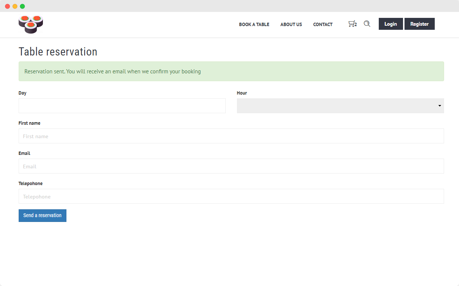This screenshot has width=459, height=286.
Task: Click the Reservation sent confirmation message
Action: click(x=231, y=71)
